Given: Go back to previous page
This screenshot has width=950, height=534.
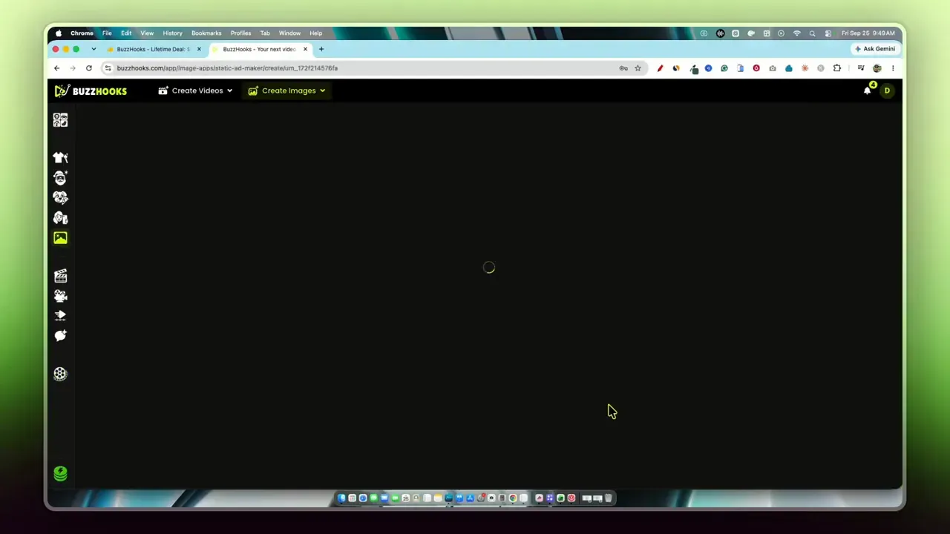Looking at the screenshot, I should pos(56,68).
